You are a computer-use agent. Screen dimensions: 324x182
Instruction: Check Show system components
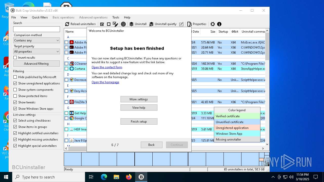tap(15, 90)
